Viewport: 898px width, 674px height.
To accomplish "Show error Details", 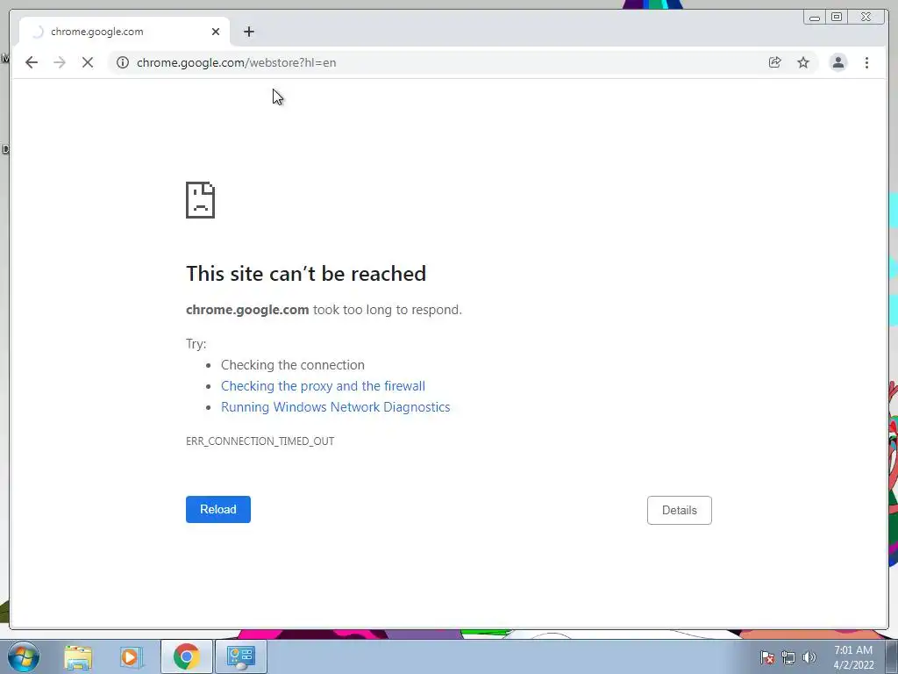I will pos(680,510).
